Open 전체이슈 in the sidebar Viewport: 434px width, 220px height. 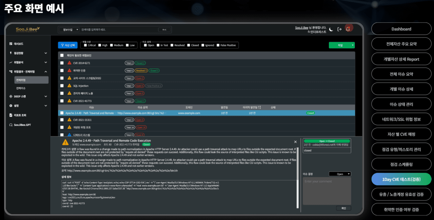(x=21, y=88)
